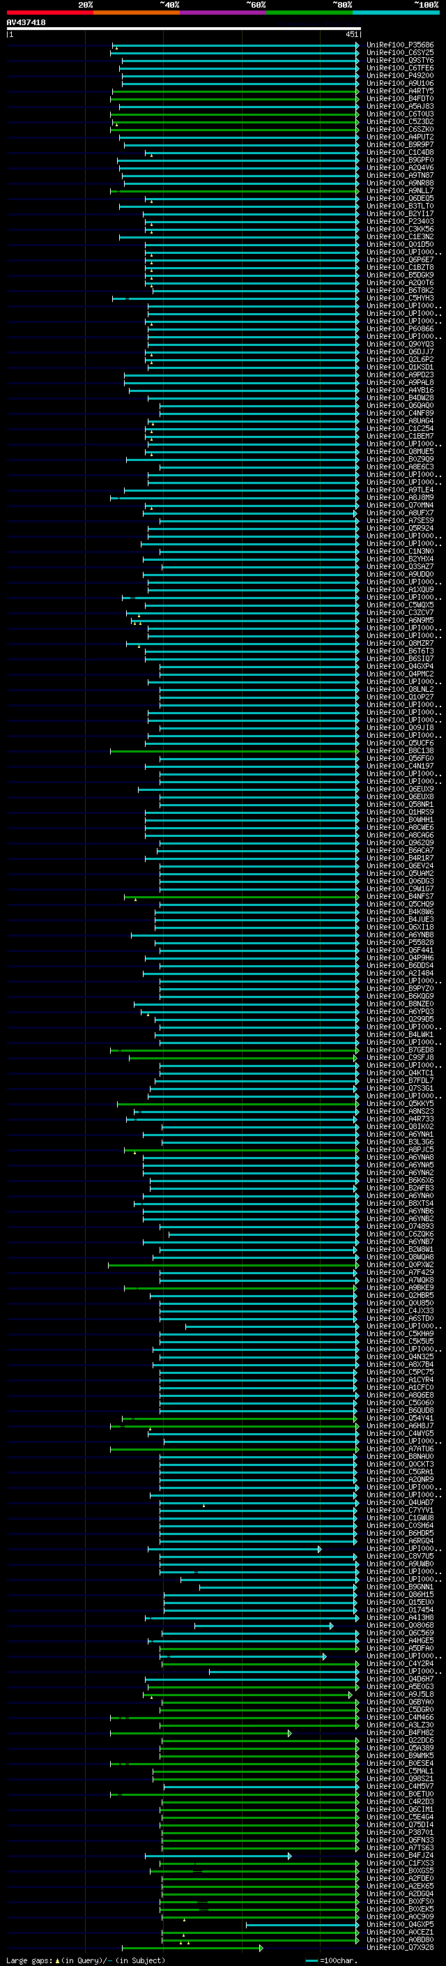Select the UniRef100_A9BKE9 label
Screen dimensions: 446x1966
pyautogui.click(x=400, y=1287)
